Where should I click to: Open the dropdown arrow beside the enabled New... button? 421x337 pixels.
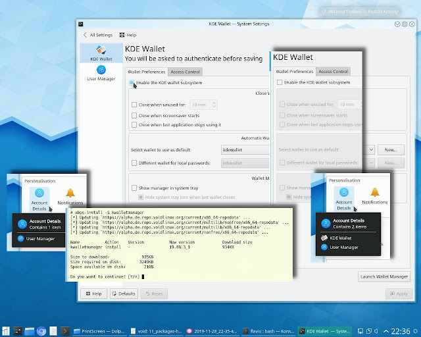click(371, 149)
